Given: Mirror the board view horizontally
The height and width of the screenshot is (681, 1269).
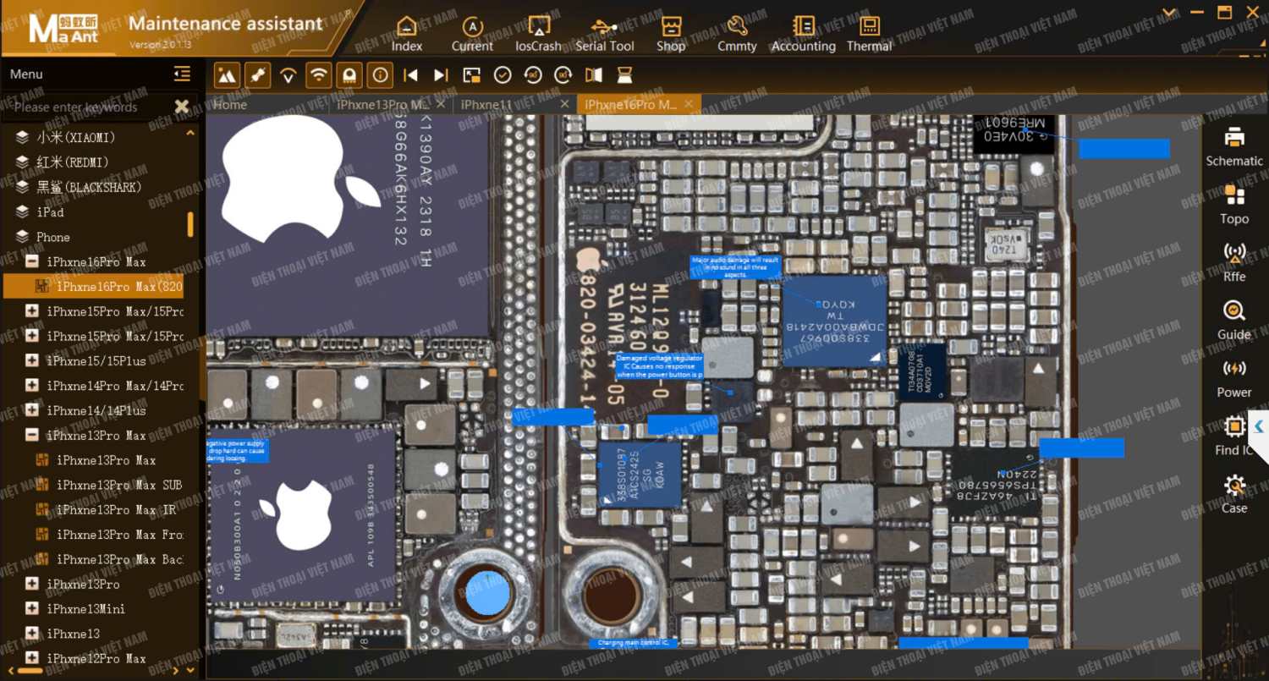Looking at the screenshot, I should click(x=594, y=75).
